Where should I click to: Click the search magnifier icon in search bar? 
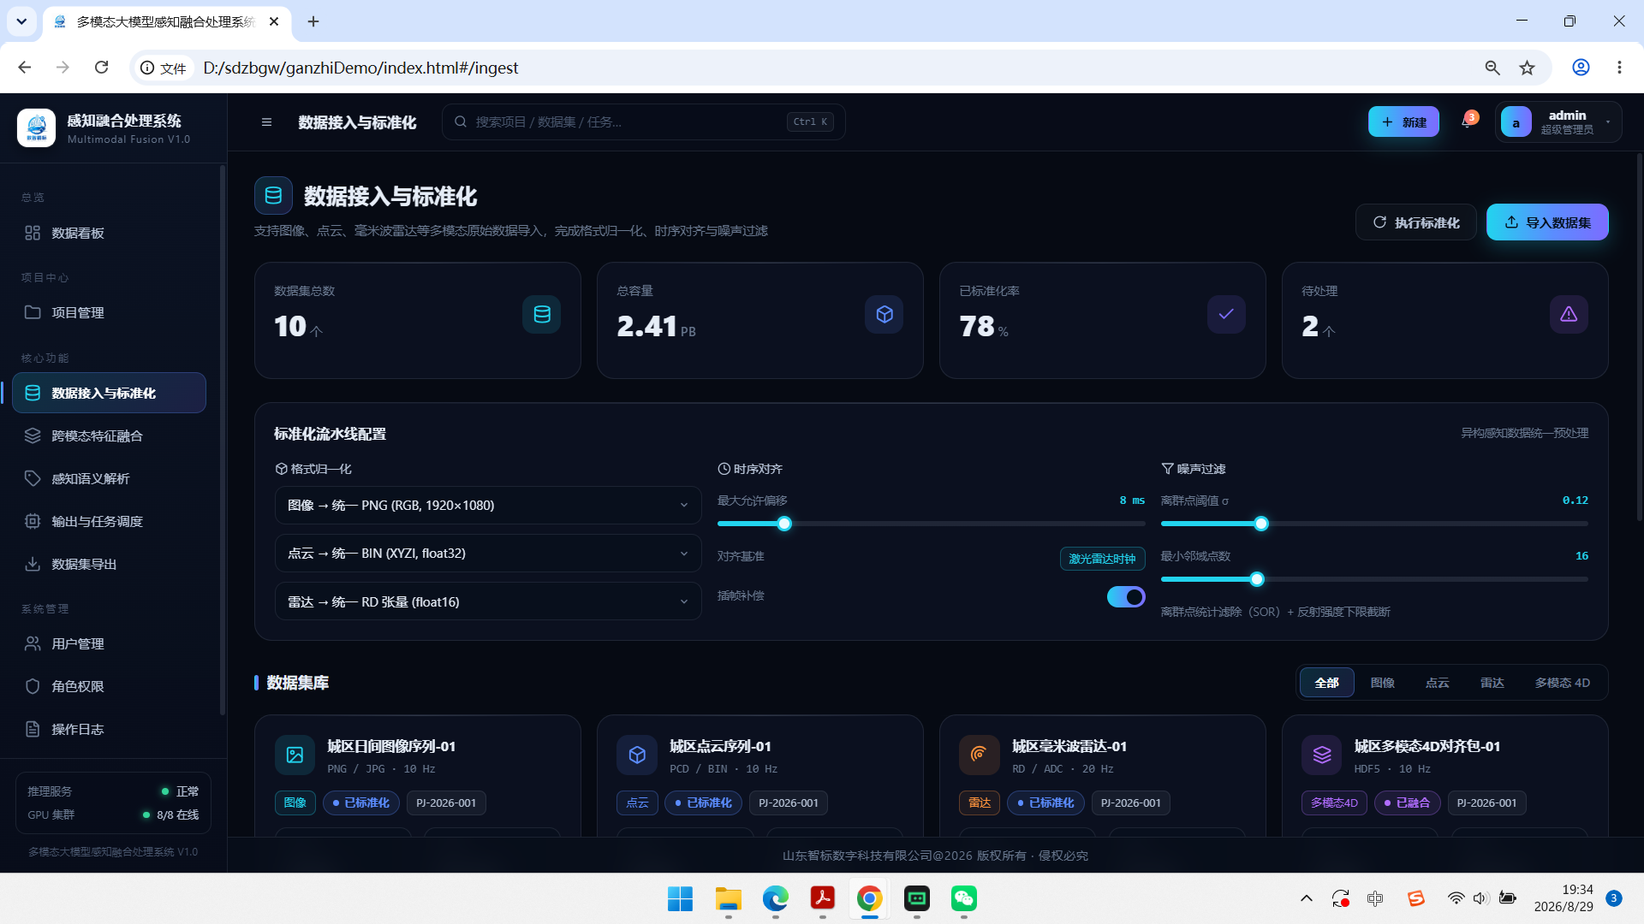point(461,121)
